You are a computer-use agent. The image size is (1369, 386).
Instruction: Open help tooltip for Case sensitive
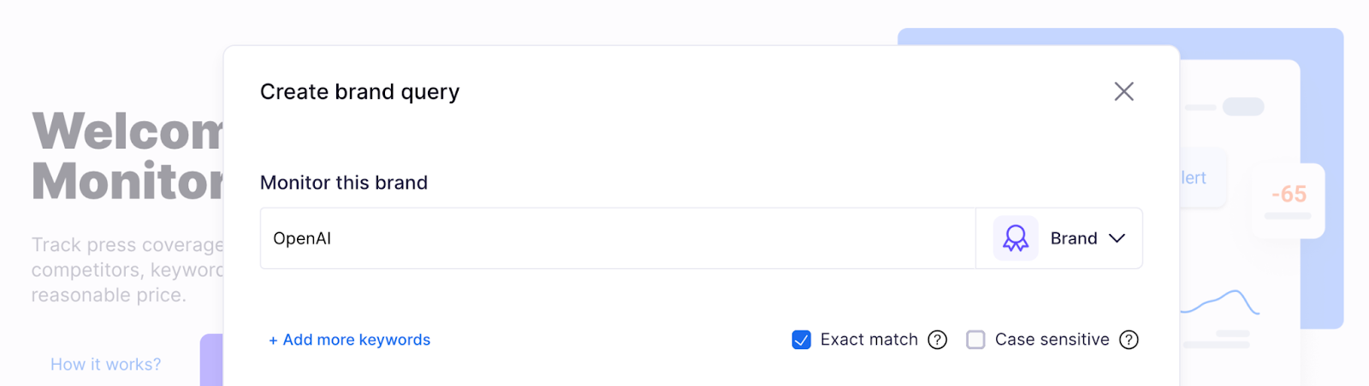coord(1129,340)
